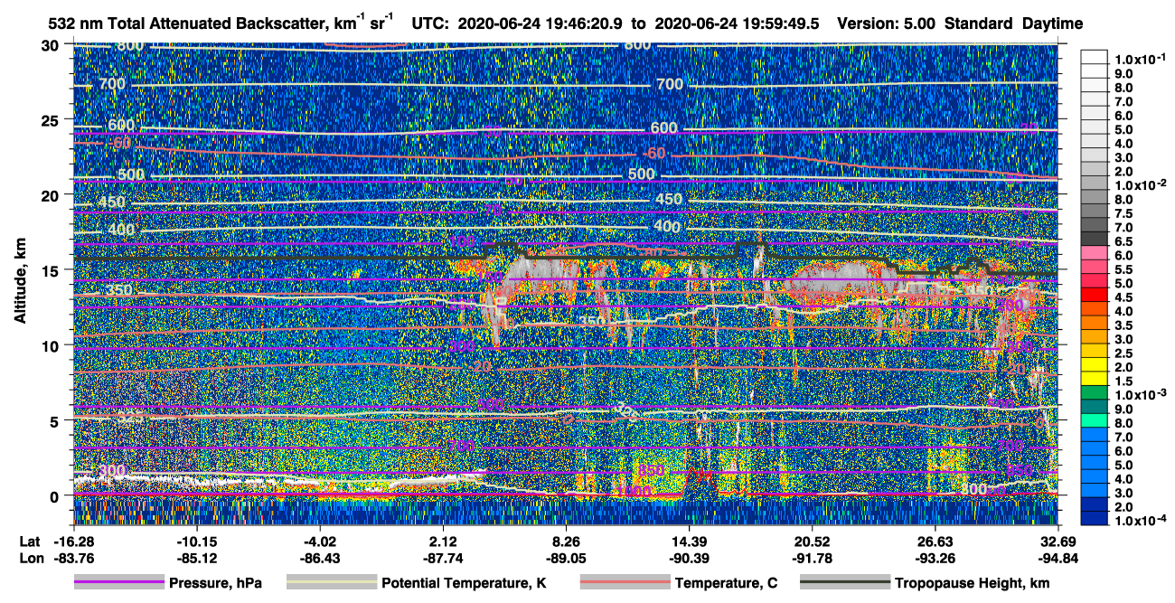1175x603 pixels.
Task: Click the altitude tick label '20'
Action: [52, 194]
